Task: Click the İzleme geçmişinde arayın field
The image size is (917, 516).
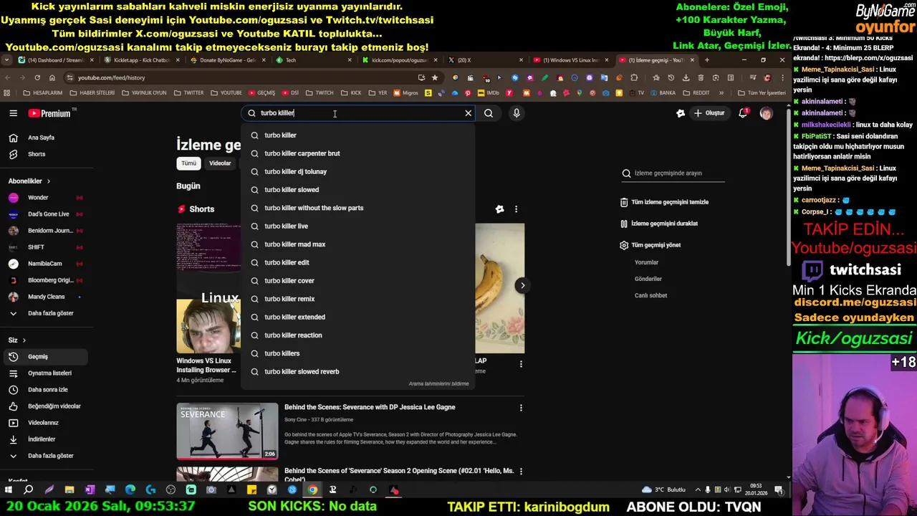Action: [673, 173]
